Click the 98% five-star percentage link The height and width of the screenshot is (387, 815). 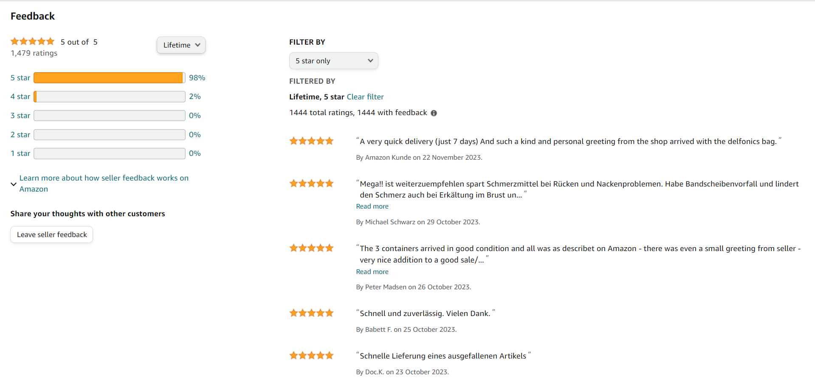[197, 78]
